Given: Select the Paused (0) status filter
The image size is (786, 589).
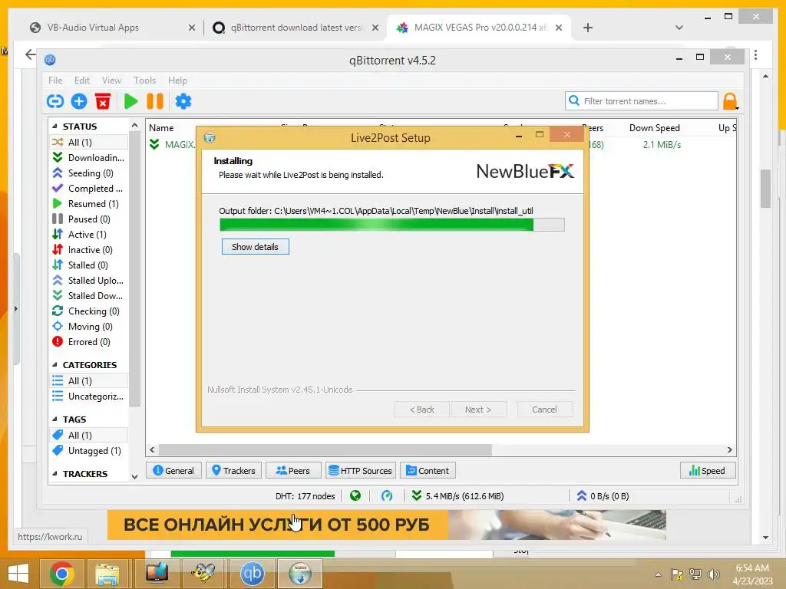Looking at the screenshot, I should (89, 219).
